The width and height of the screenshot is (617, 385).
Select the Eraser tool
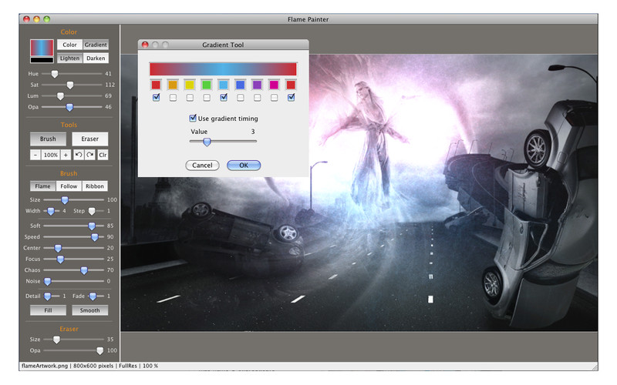tap(89, 139)
